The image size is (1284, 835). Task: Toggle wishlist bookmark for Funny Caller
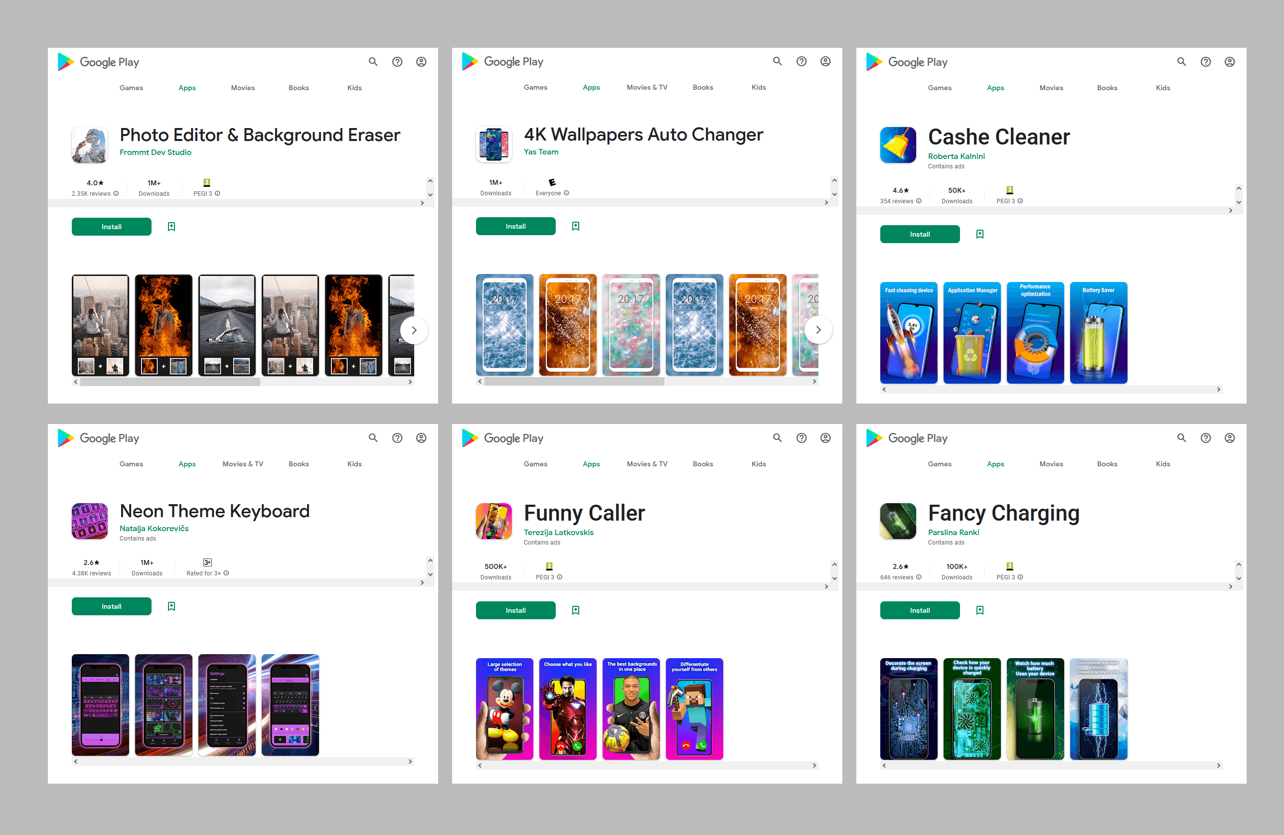[575, 610]
